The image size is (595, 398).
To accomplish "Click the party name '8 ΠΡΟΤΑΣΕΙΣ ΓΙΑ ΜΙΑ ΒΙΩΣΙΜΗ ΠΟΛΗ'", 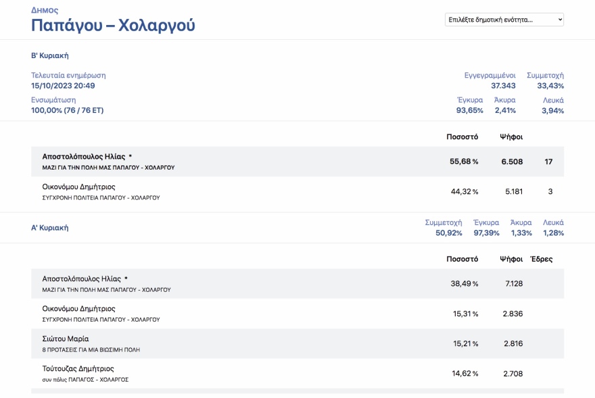I will pos(91,350).
